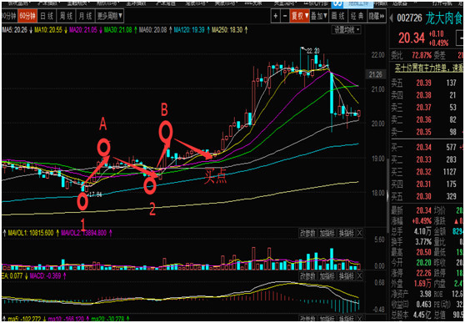Open the 设置均线 moving average dropdown
465x323 pixels.
346,30
